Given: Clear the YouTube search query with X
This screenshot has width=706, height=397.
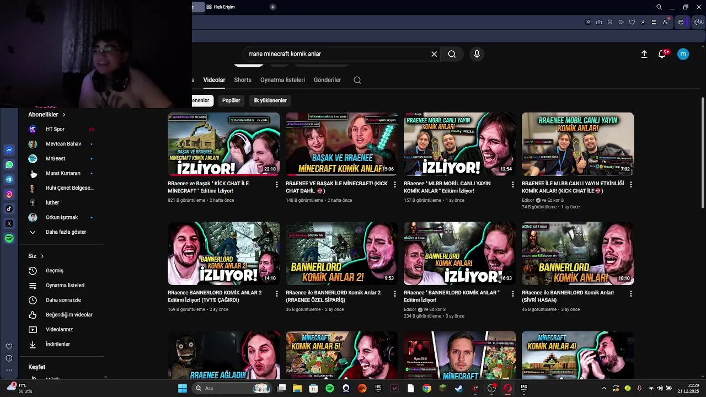Looking at the screenshot, I should tap(434, 54).
